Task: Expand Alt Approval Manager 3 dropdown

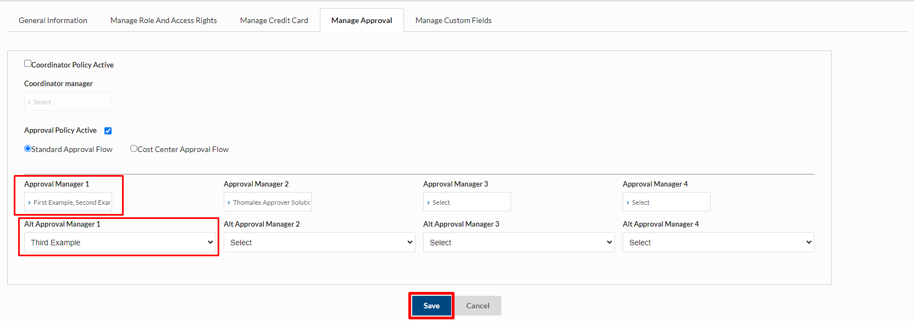Action: tap(519, 243)
